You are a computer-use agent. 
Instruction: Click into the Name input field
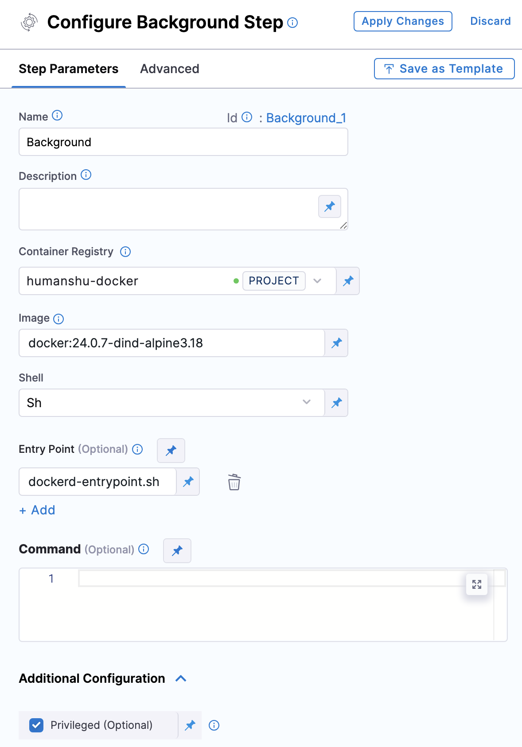pyautogui.click(x=183, y=142)
